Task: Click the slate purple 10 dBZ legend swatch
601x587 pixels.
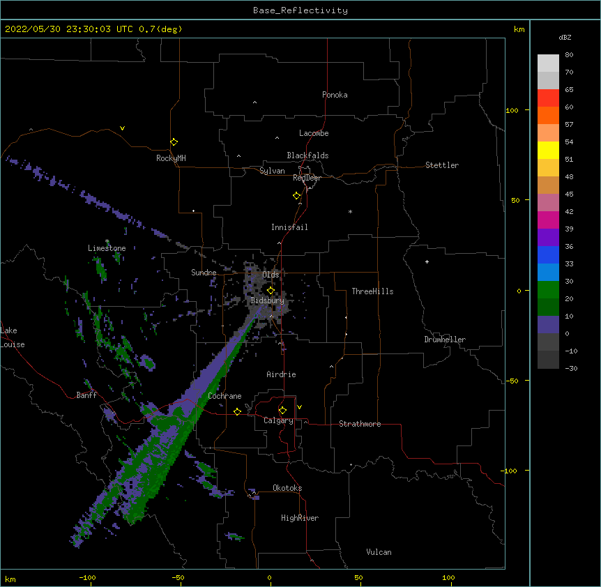Action: (548, 325)
